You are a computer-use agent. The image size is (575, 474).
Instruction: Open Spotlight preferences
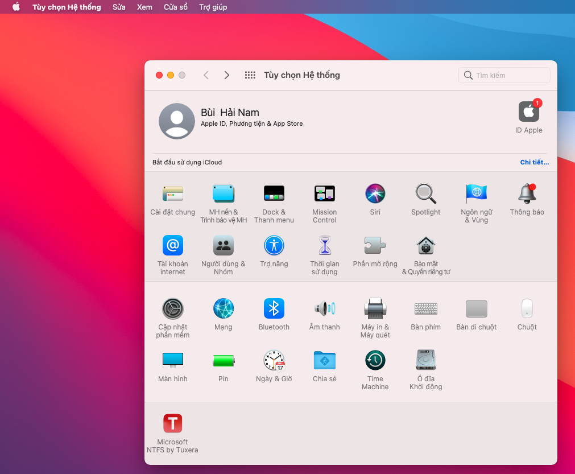(426, 193)
